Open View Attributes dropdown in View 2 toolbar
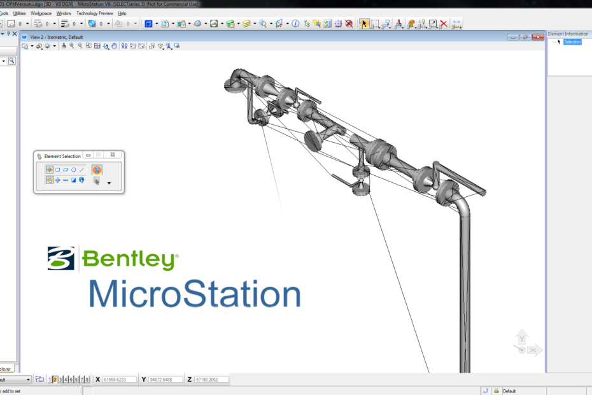Viewport: 592px width, 395px height. [32, 46]
